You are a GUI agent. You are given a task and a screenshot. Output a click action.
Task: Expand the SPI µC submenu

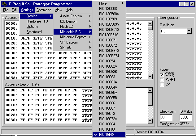(73, 48)
